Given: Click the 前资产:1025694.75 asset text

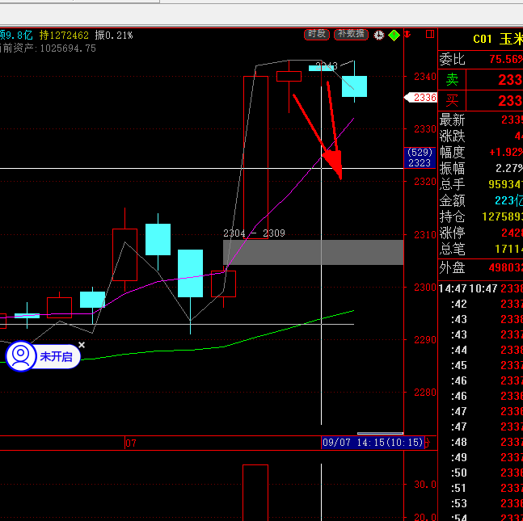Looking at the screenshot, I should click(48, 48).
